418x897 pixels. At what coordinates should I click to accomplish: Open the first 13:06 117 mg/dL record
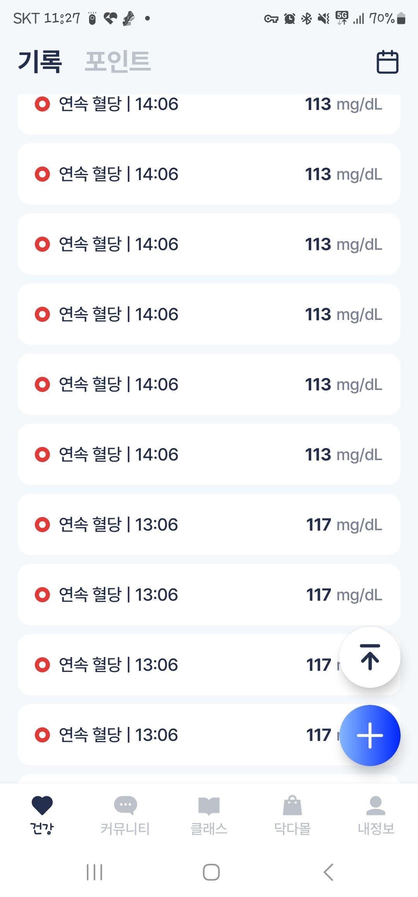[x=209, y=524]
